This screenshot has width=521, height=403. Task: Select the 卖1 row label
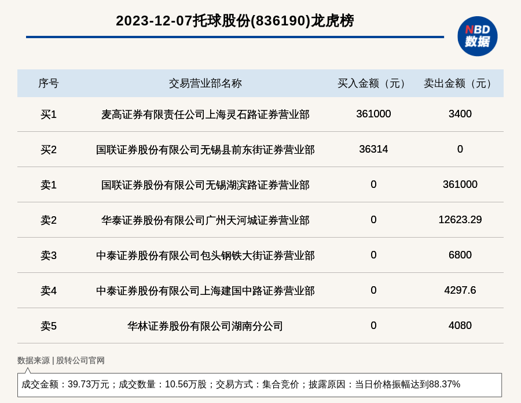[x=49, y=185]
